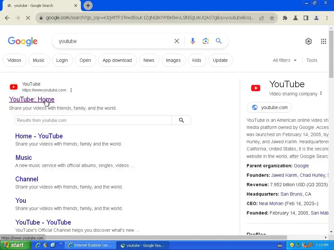Filter results by Music
The height and width of the screenshot is (250, 334).
(39, 60)
